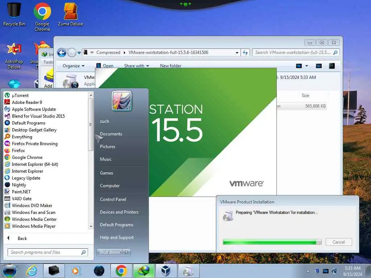Viewport: 371px width, 278px height.
Task: Click Open in the Explorer toolbar
Action: pos(105,66)
